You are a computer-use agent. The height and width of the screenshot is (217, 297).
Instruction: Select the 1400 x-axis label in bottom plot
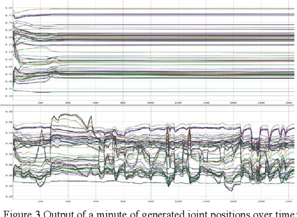tap(206, 202)
